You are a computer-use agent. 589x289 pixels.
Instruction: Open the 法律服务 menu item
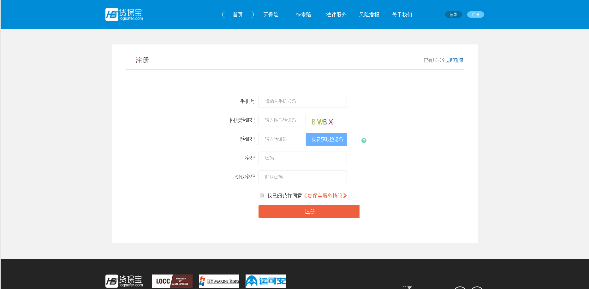coord(336,14)
